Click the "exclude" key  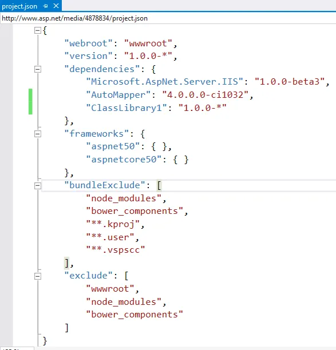tap(89, 276)
